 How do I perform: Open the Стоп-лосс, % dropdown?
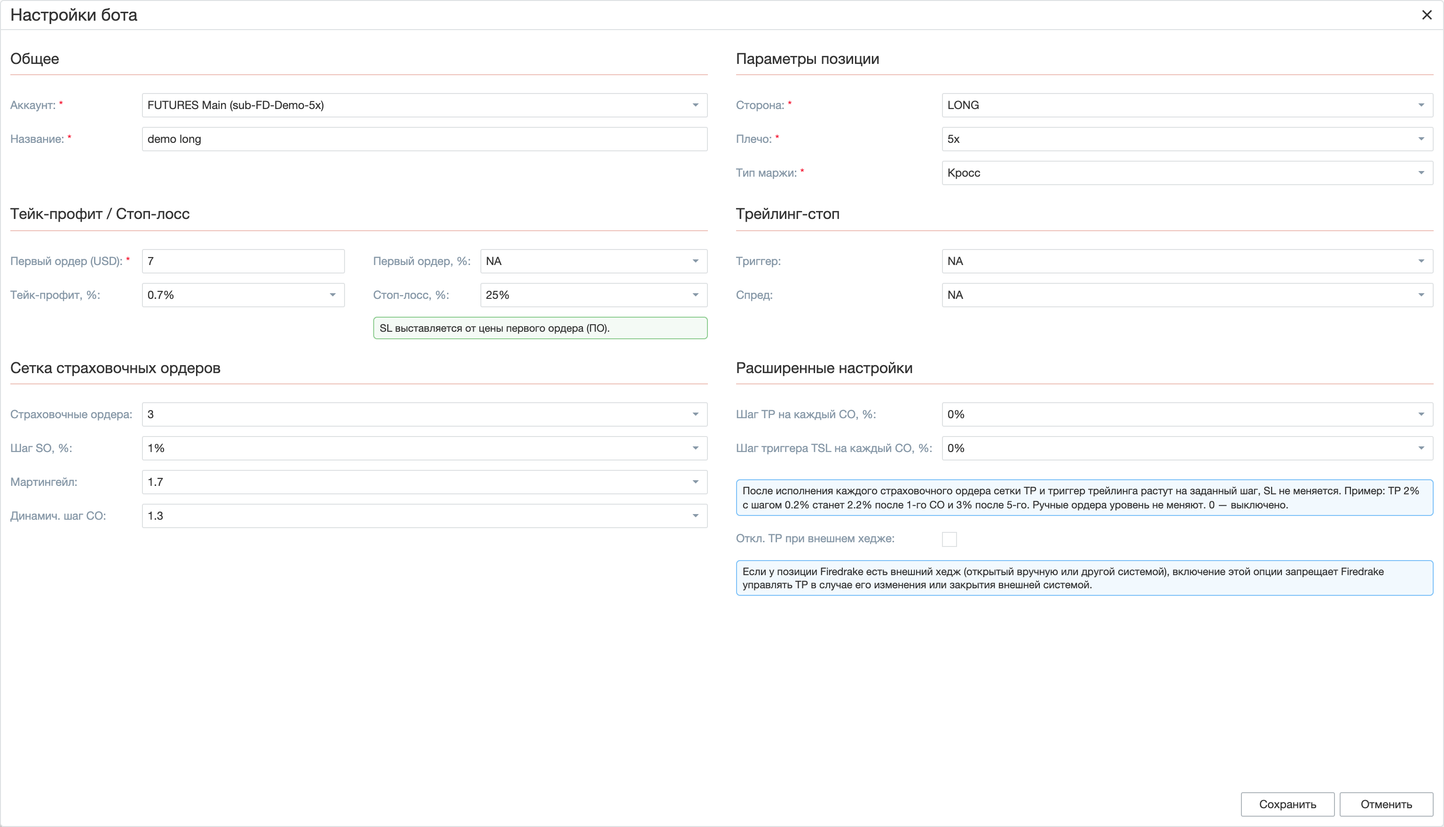(x=594, y=295)
